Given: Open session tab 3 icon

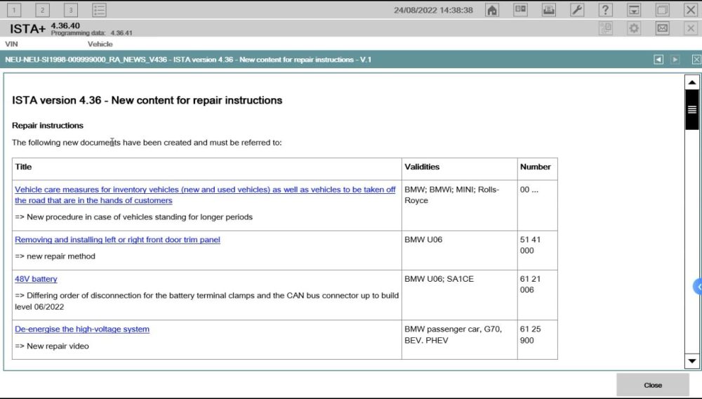Looking at the screenshot, I should pyautogui.click(x=71, y=10).
